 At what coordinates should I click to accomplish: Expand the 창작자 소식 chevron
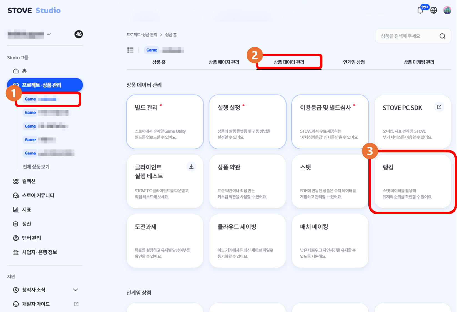75,290
